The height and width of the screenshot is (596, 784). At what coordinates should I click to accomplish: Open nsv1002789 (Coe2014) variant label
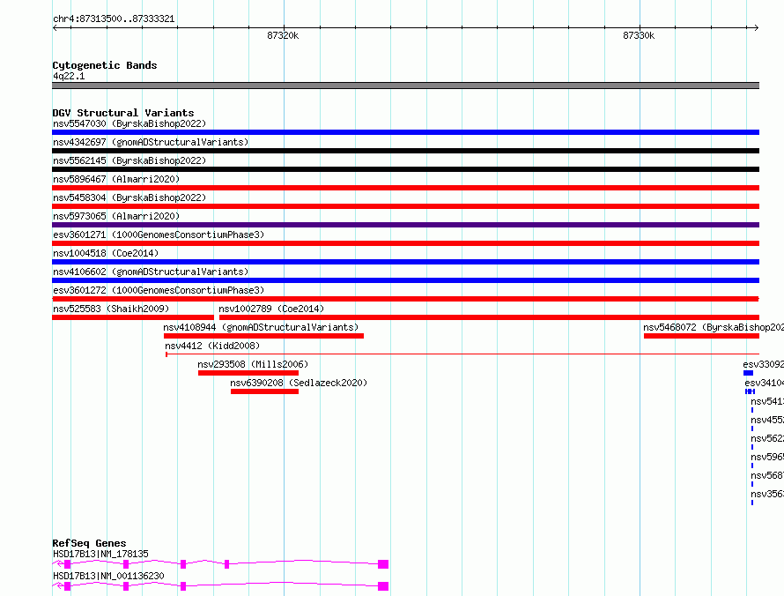[x=271, y=309]
